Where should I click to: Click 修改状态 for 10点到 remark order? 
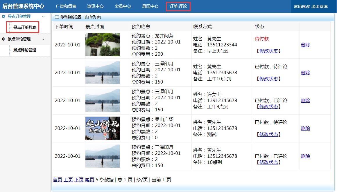point(269,162)
